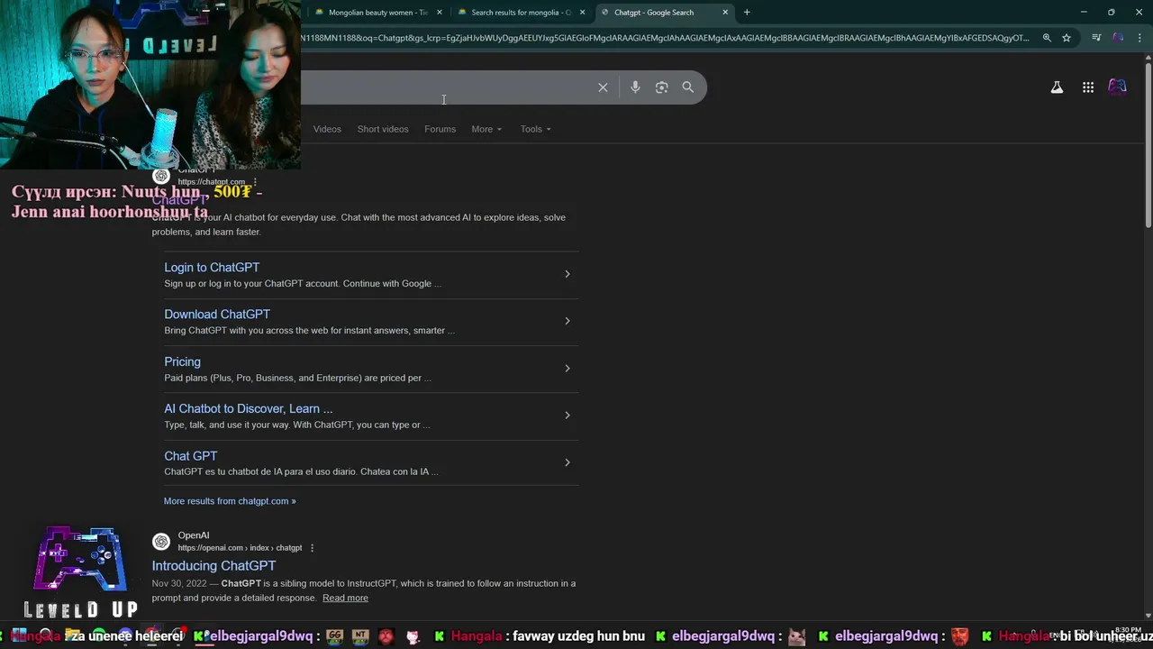
Task: Open AI Chatbot to Discover, Learn link
Action: (248, 408)
